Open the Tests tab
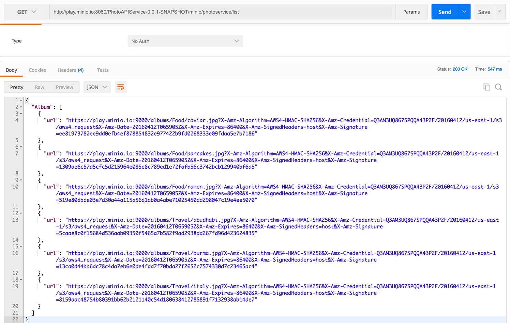 pyautogui.click(x=103, y=70)
